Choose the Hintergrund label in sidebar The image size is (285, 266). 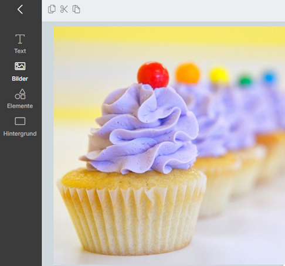[x=20, y=134]
